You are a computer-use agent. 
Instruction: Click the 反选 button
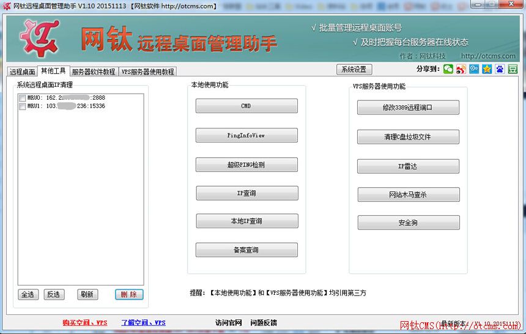tap(54, 294)
